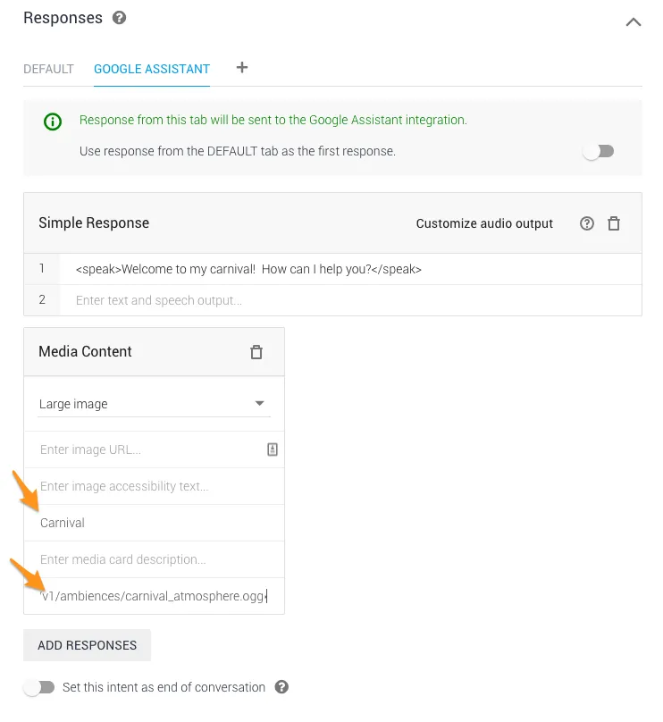Collapse the Responses section with the chevron

click(x=633, y=22)
